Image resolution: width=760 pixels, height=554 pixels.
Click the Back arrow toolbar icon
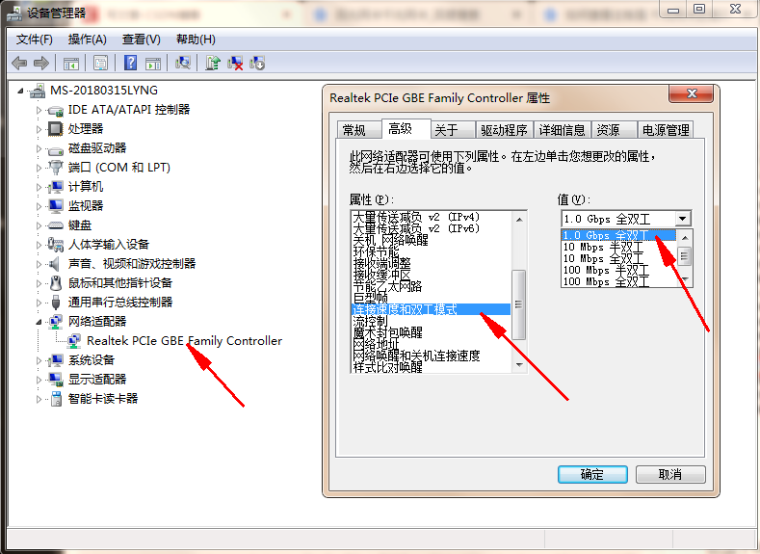[19, 63]
